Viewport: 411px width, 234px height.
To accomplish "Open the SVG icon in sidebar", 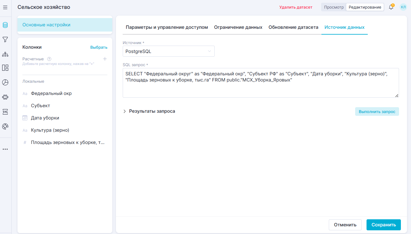I will pos(5,112).
